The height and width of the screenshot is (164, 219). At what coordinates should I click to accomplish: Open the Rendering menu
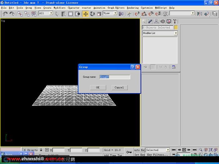133,8
